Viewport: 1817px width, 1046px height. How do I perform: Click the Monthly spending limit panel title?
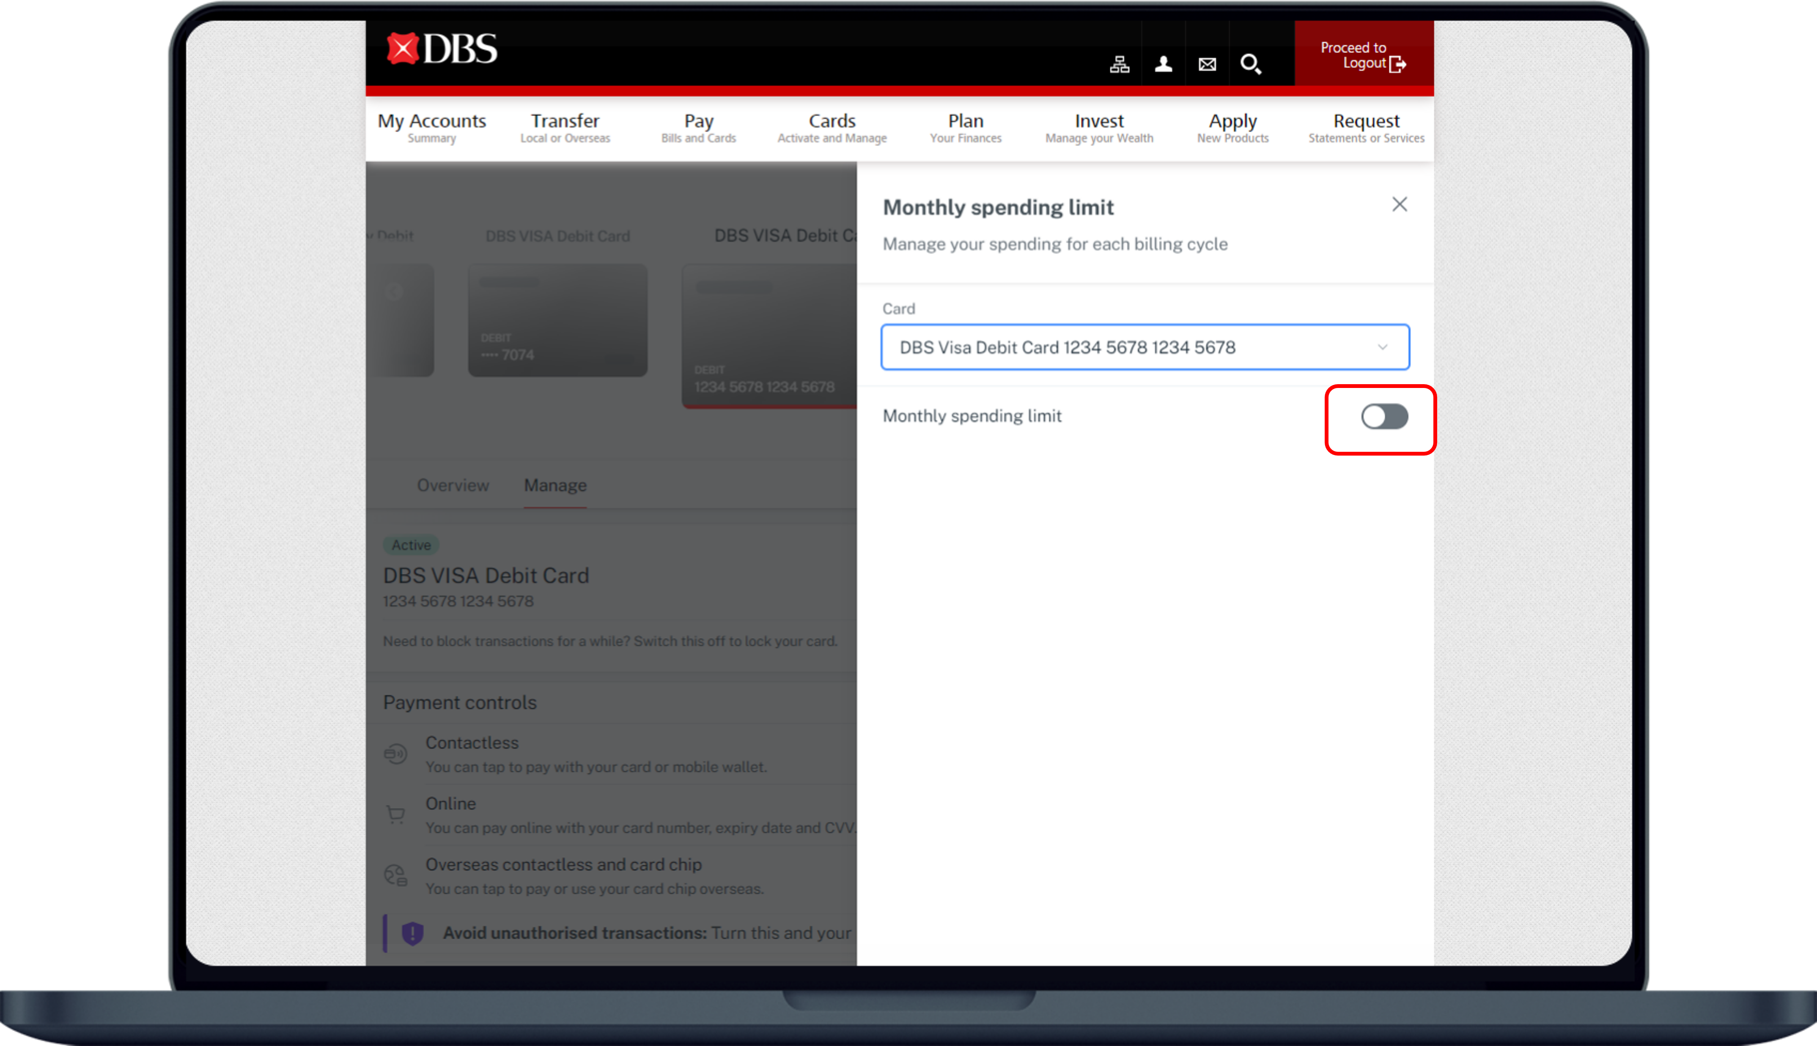(x=998, y=208)
